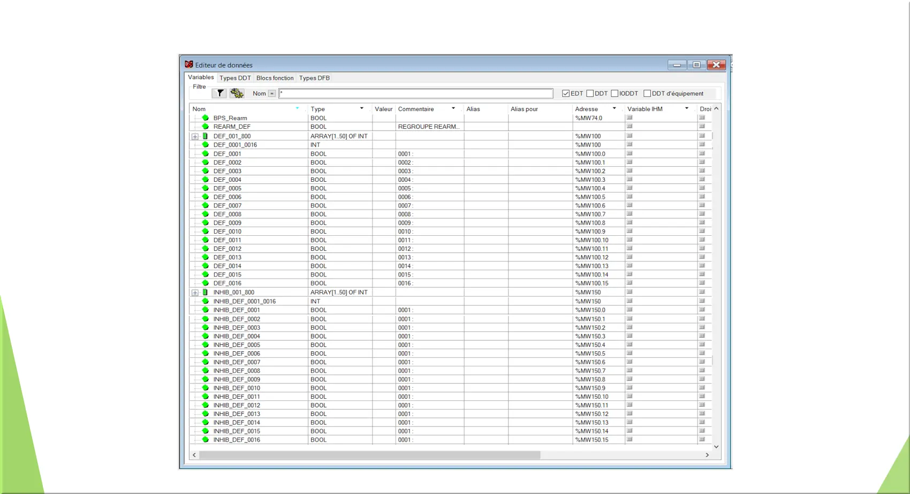Click the Editeur de données title bar app icon
This screenshot has width=910, height=494.
click(x=189, y=64)
